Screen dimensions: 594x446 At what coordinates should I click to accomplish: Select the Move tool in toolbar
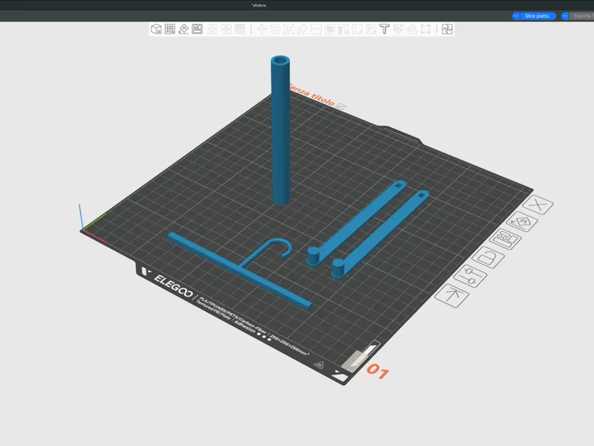261,29
